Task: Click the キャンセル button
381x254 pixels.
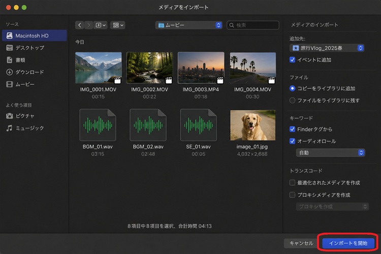Action: pos(301,243)
